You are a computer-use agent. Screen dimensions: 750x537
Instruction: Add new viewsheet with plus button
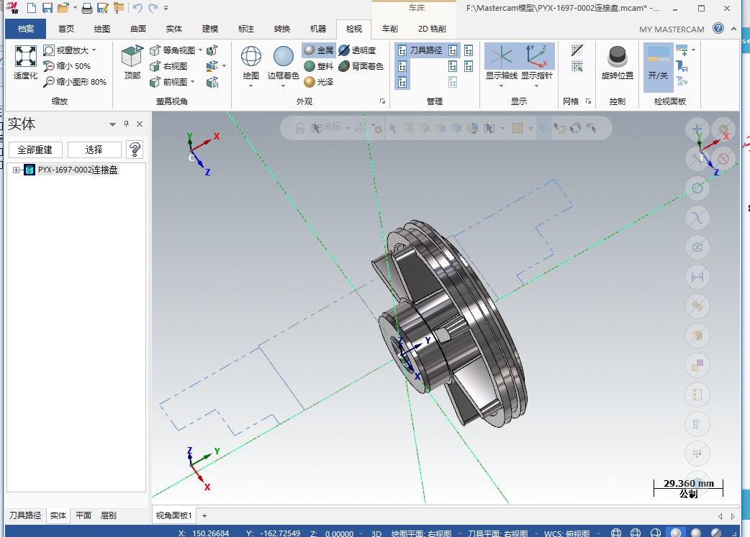pyautogui.click(x=204, y=515)
